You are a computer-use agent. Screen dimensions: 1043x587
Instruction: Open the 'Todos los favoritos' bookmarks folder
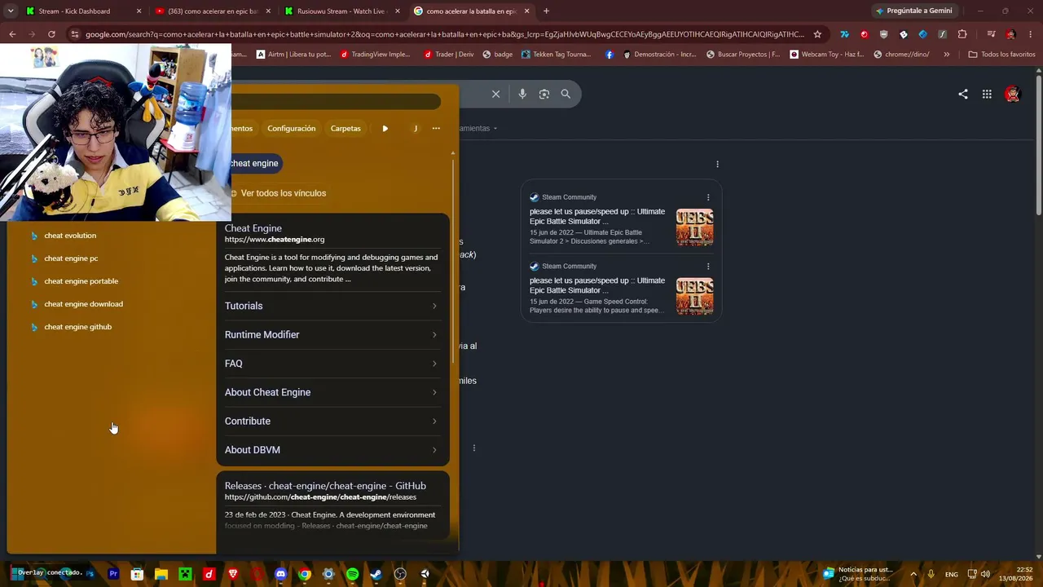[x=1001, y=55]
